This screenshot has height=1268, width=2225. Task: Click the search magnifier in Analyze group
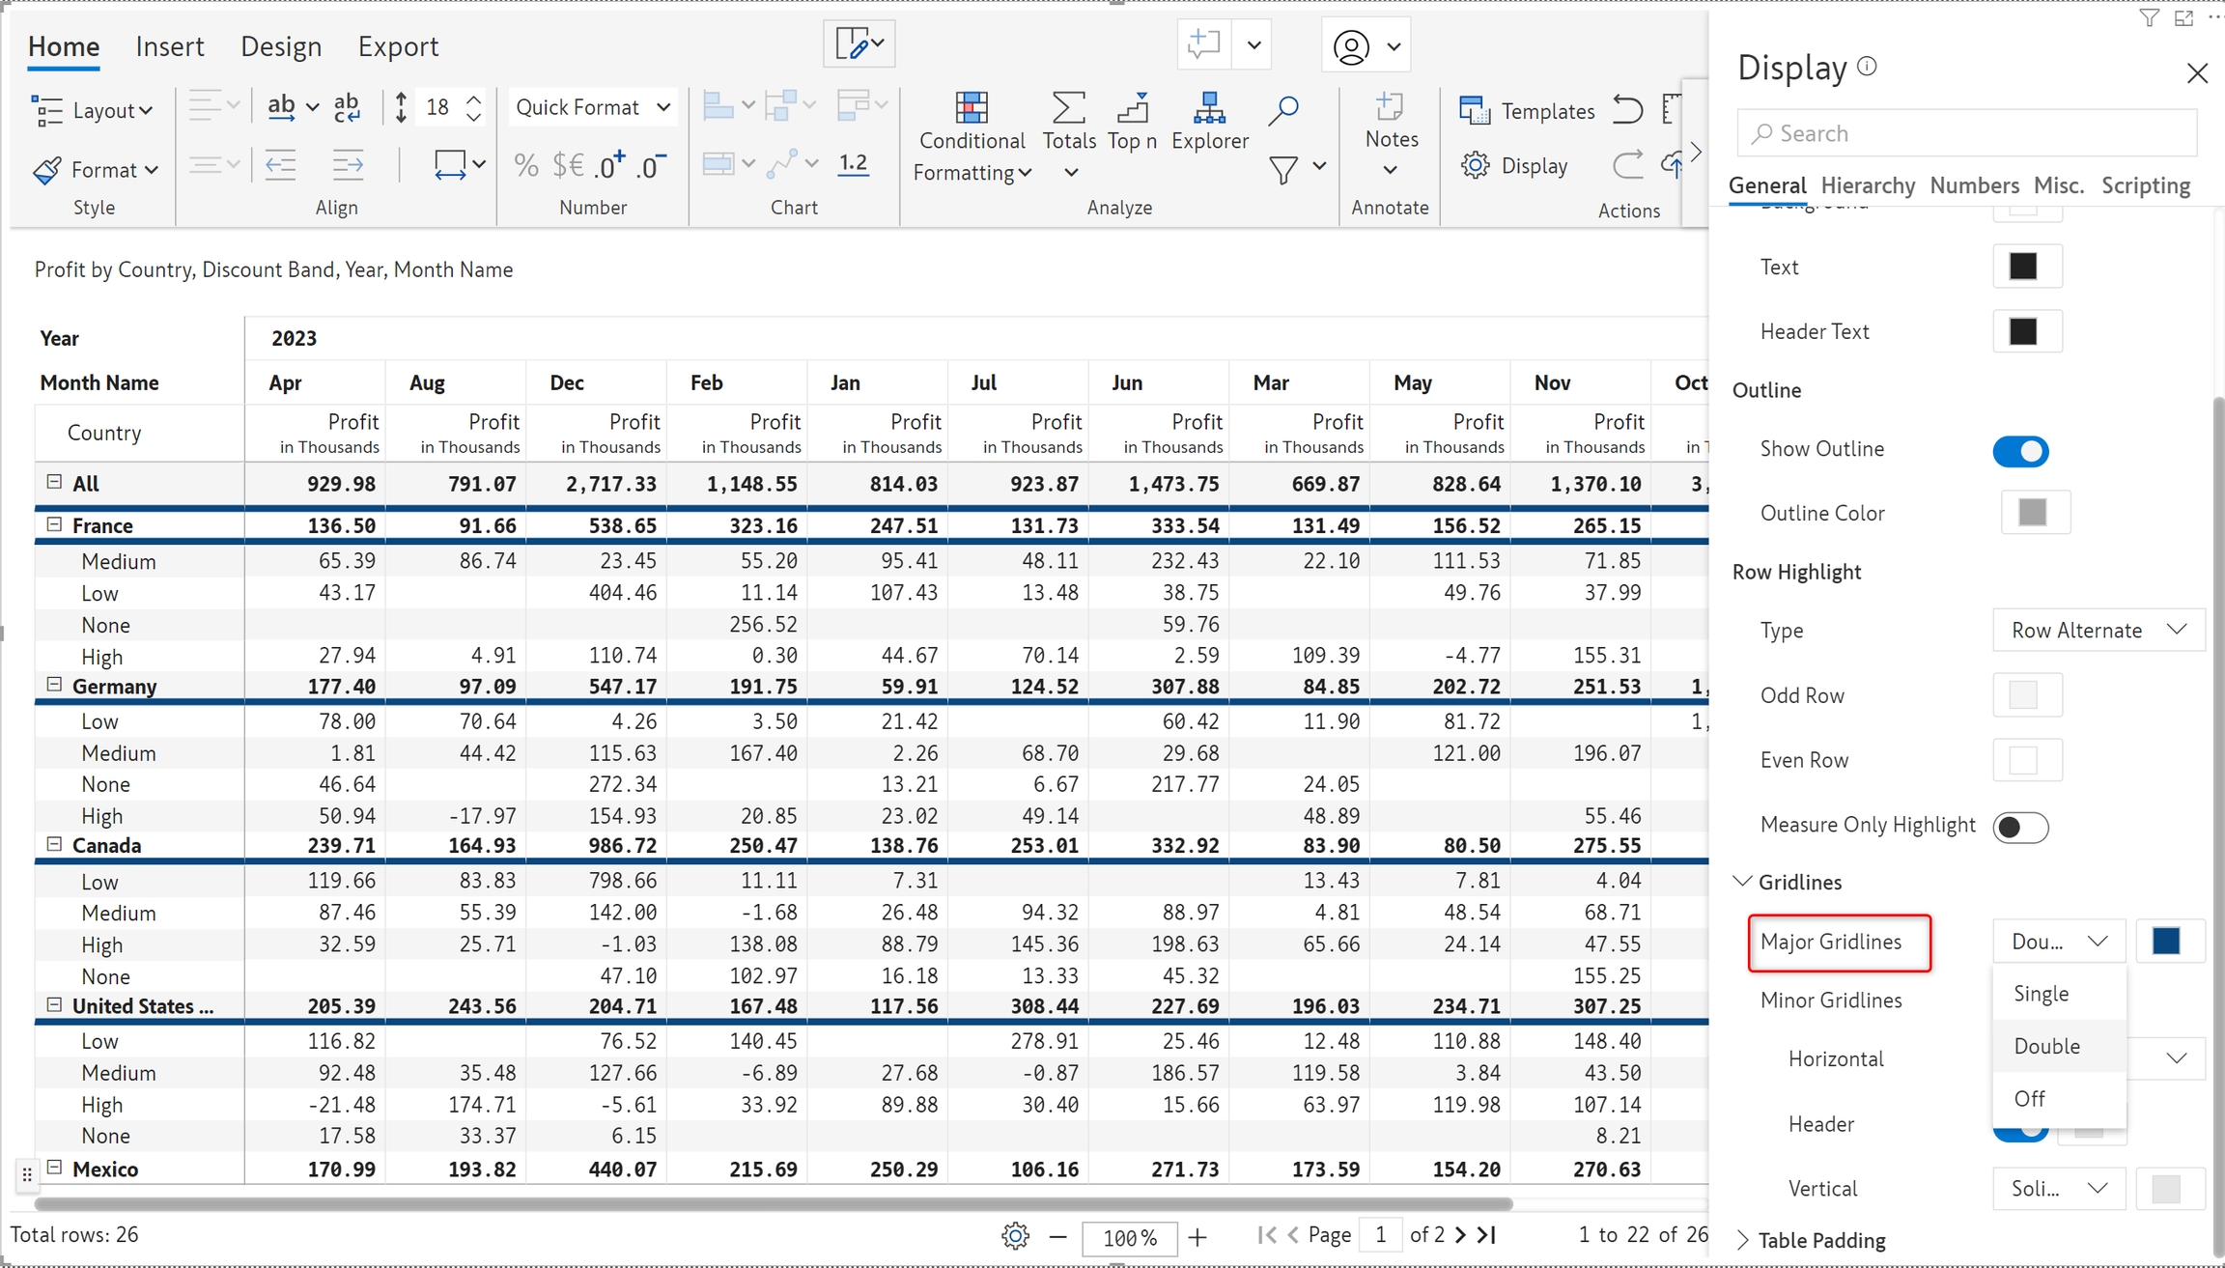(1283, 109)
